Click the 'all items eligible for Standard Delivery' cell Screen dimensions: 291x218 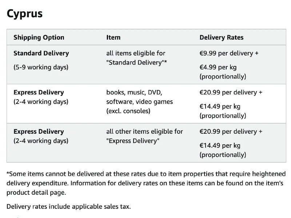click(x=136, y=58)
